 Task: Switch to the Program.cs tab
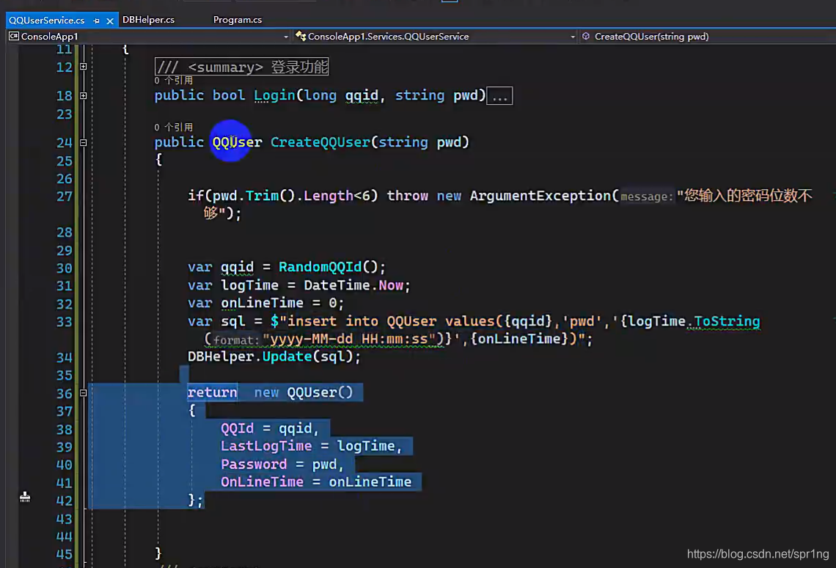tap(238, 20)
